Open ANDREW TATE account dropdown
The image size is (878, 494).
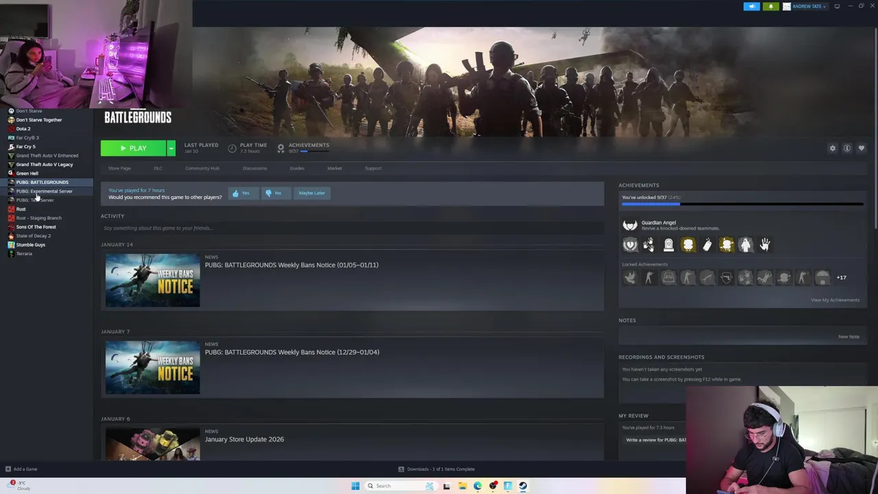click(805, 6)
